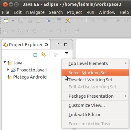Close the Project Explorer view
This screenshot has width=131, height=130.
(x=47, y=44)
